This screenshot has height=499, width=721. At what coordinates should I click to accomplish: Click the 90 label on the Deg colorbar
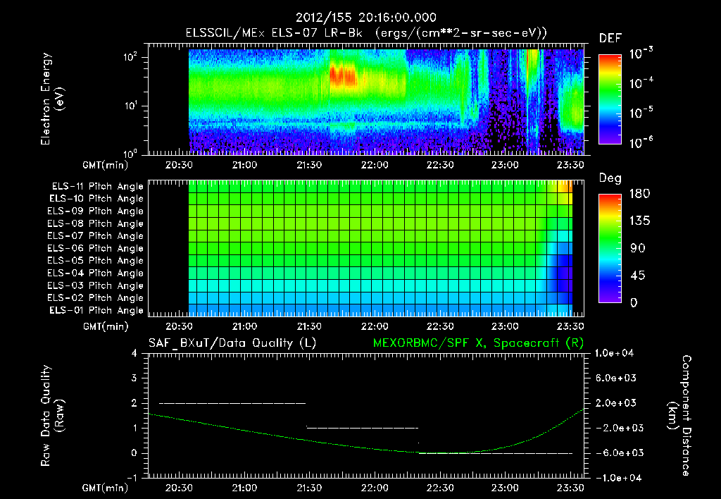pyautogui.click(x=638, y=248)
